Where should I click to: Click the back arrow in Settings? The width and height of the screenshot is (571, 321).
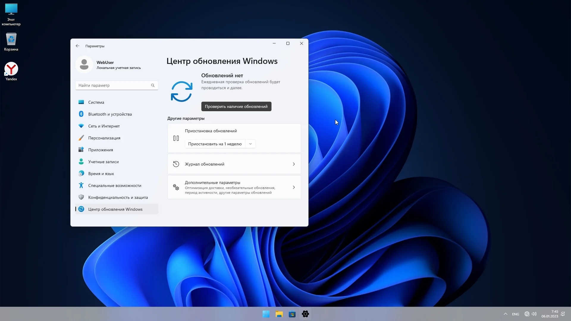(78, 46)
